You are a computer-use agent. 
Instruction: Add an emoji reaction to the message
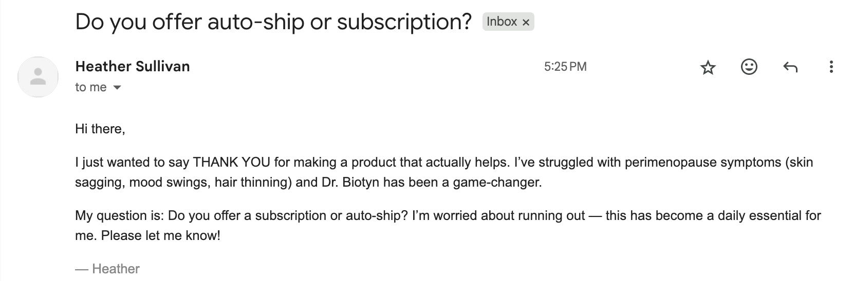[749, 67]
